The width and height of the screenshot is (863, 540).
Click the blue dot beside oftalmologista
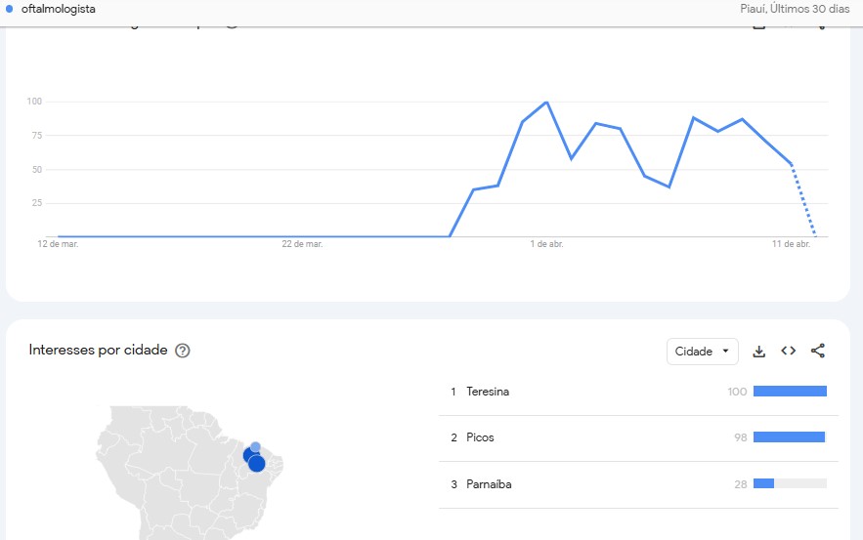click(9, 9)
